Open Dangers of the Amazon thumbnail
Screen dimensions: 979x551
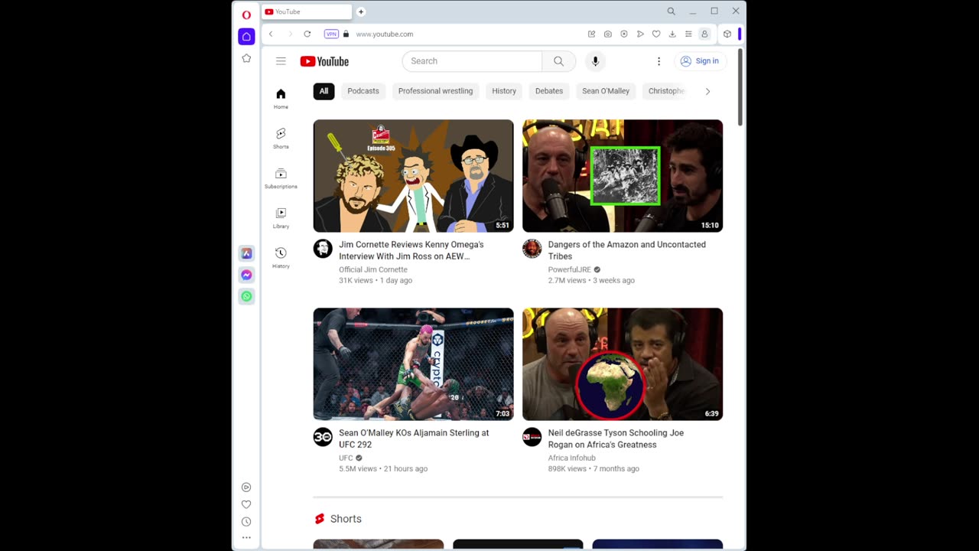point(623,175)
